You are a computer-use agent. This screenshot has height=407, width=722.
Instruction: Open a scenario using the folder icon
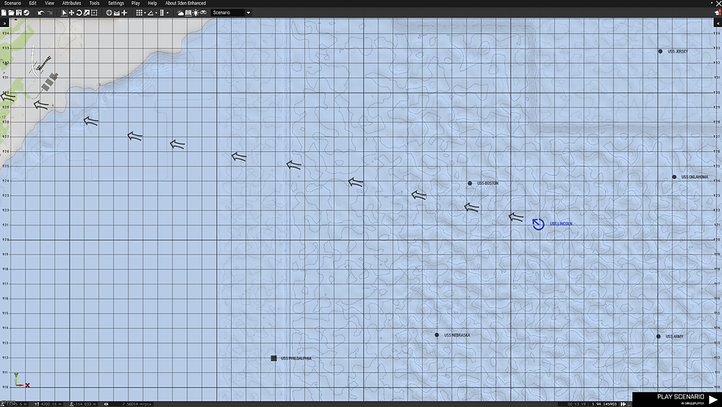pos(11,13)
